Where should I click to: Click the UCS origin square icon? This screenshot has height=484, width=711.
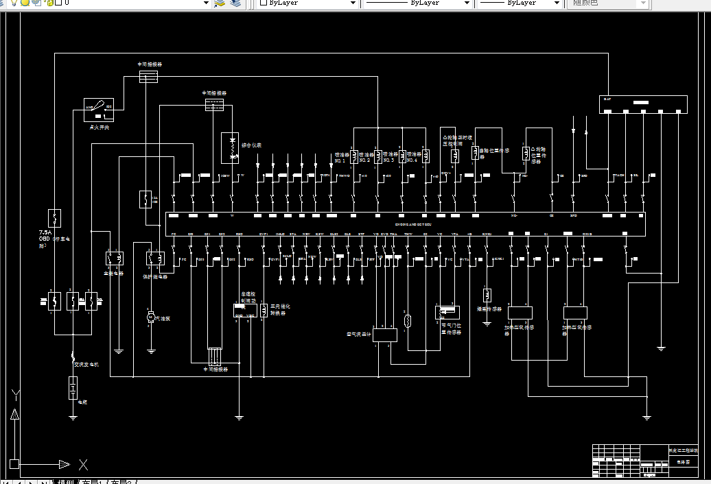14,464
